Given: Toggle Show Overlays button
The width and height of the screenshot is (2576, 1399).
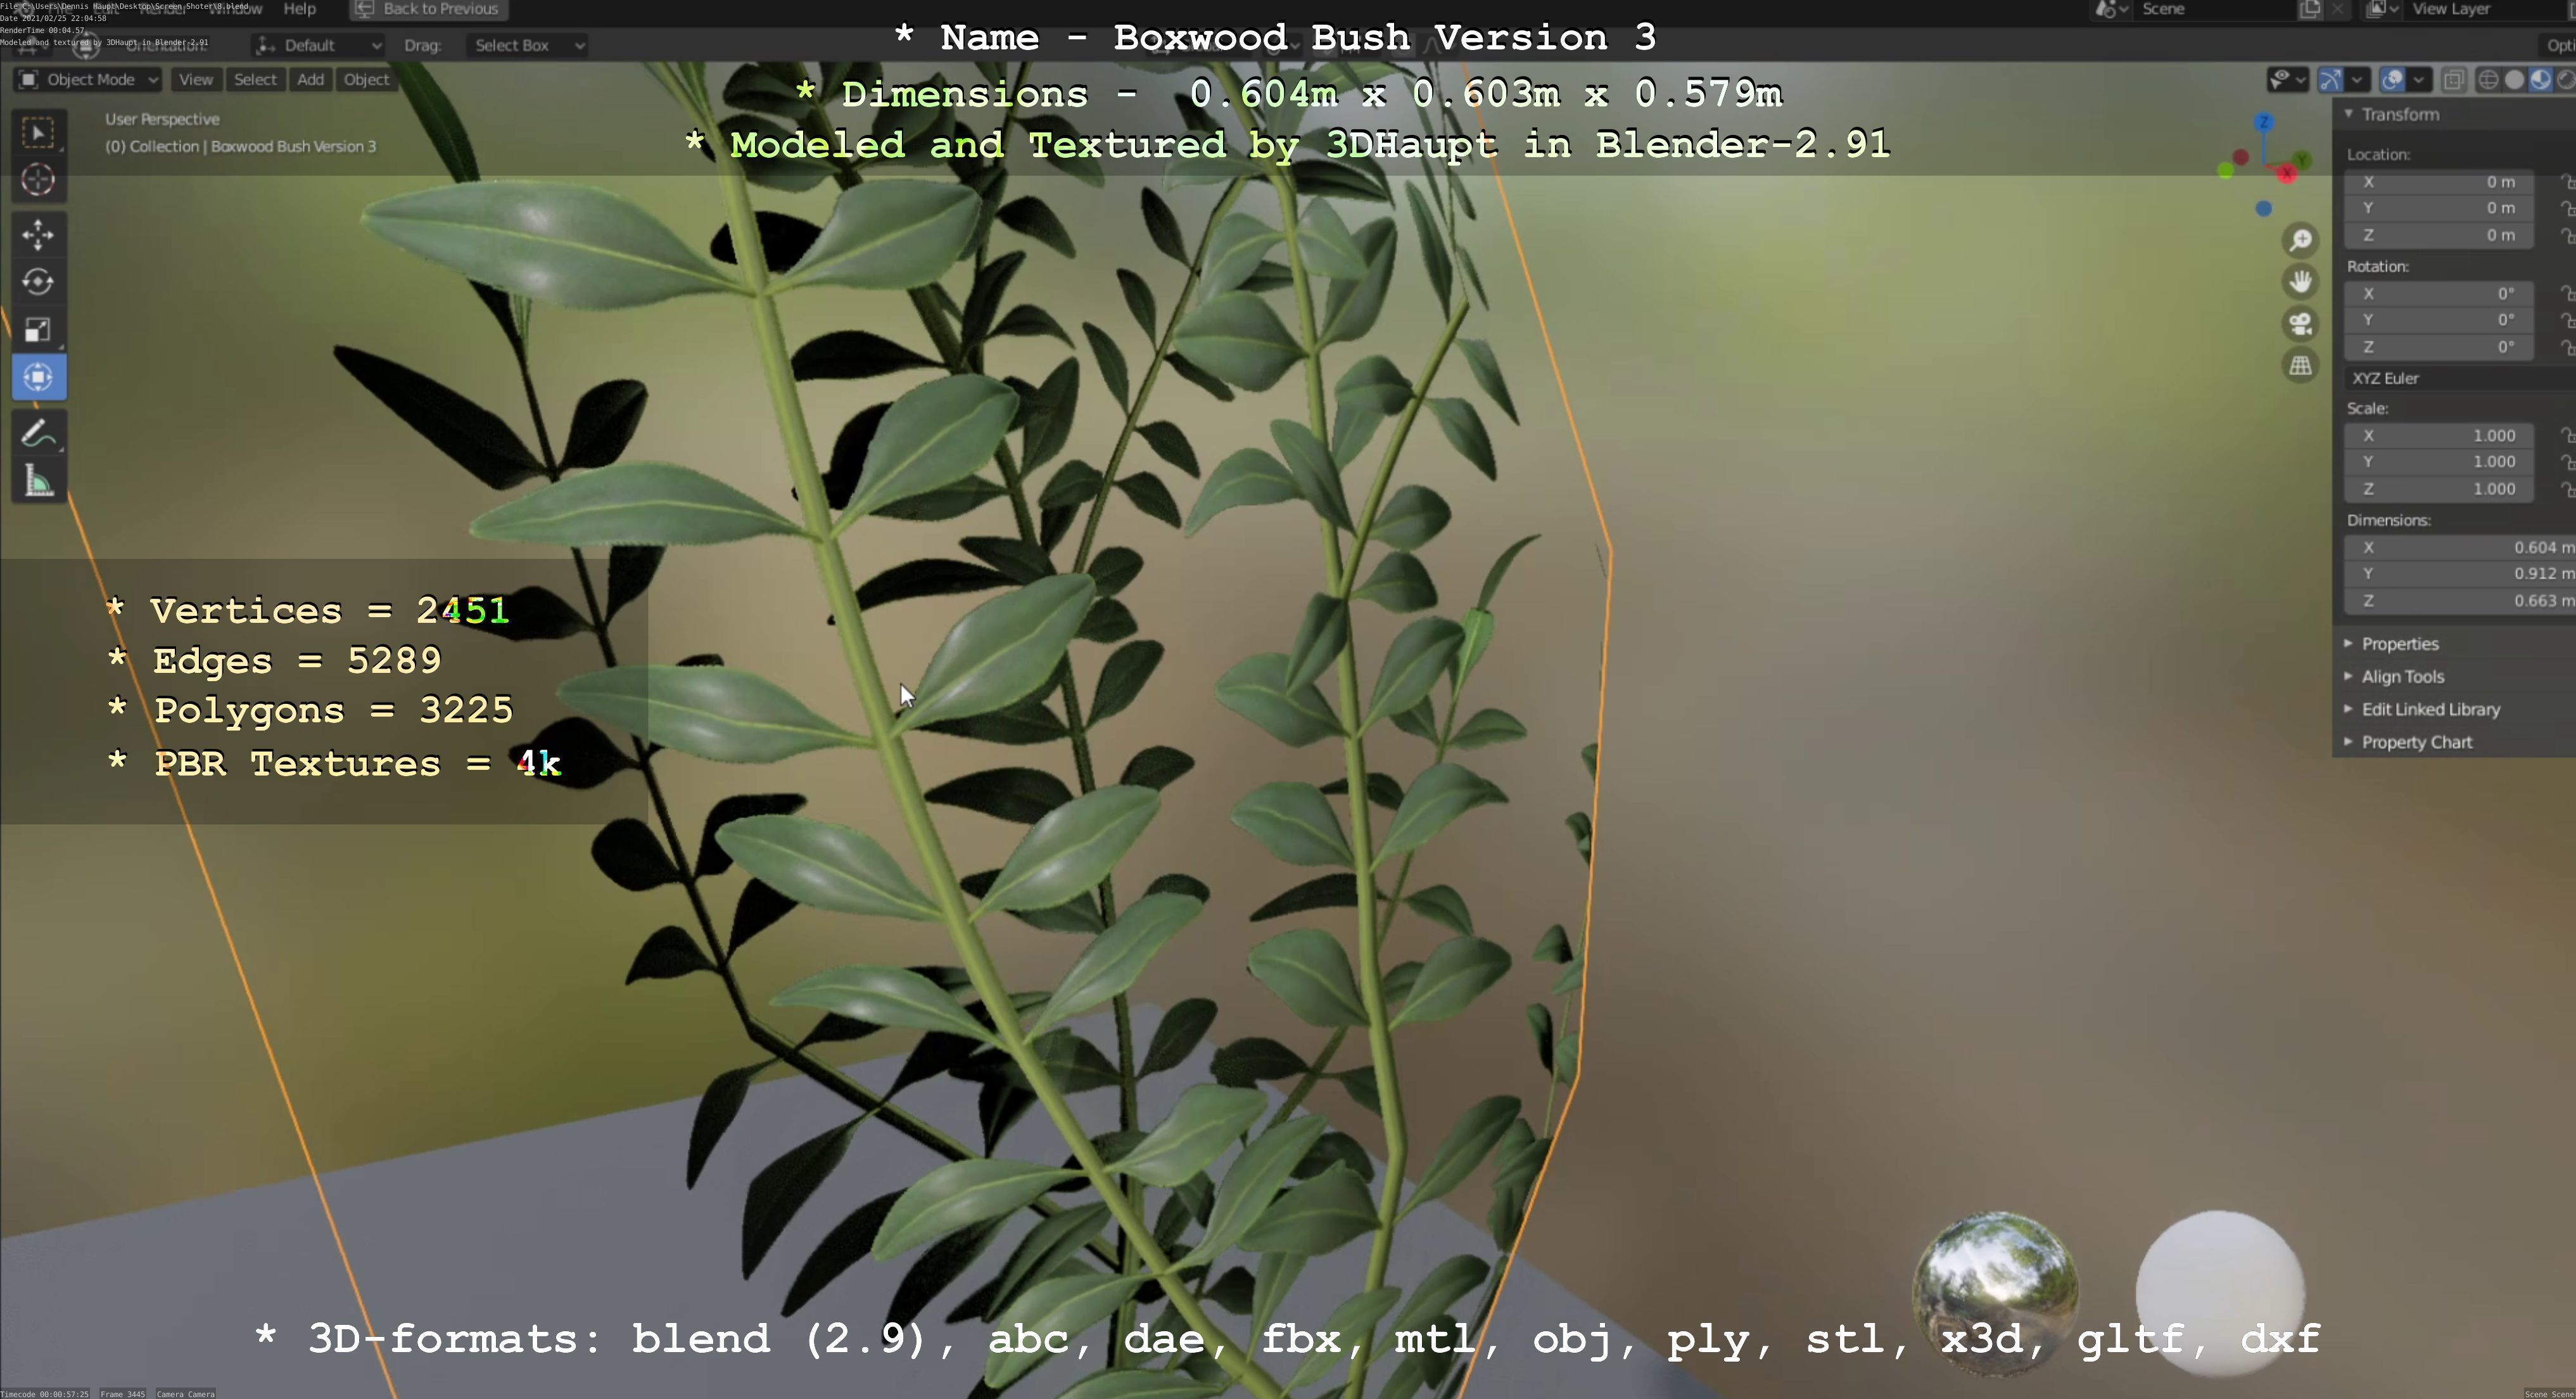Looking at the screenshot, I should [x=2393, y=80].
